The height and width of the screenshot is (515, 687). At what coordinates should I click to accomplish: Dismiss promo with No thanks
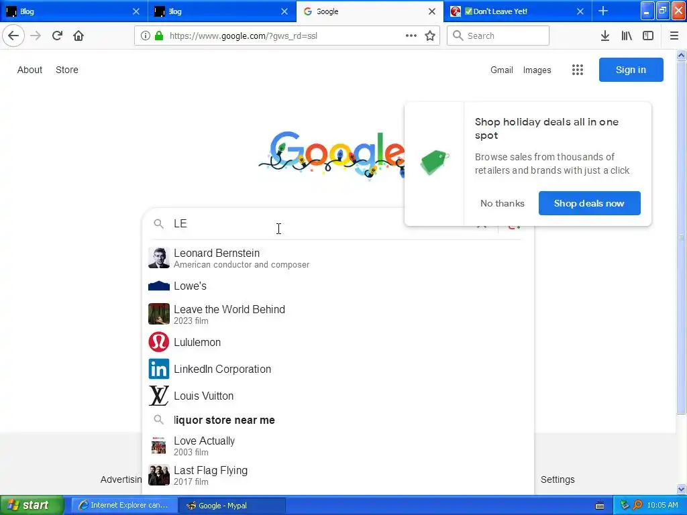(x=502, y=203)
